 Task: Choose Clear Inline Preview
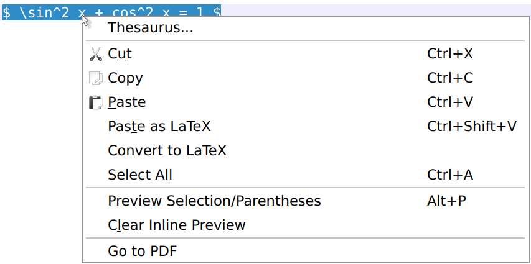pos(176,225)
